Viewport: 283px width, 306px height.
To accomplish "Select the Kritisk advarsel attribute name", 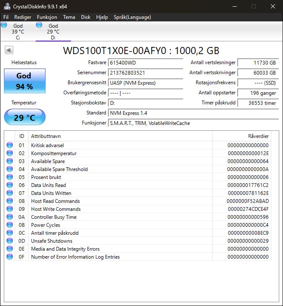I will [x=47, y=145].
